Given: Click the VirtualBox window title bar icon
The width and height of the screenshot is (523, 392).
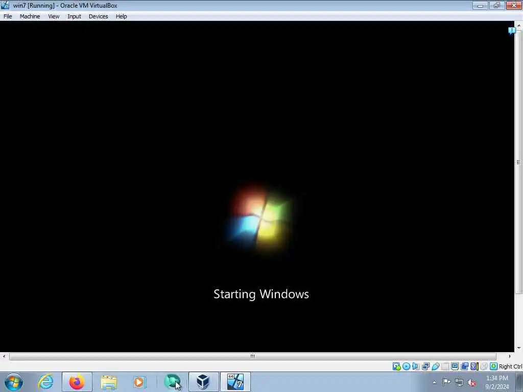Looking at the screenshot, I should pos(5,5).
